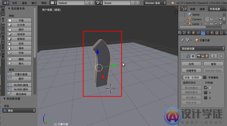The height and width of the screenshot is (126, 227).
Task: Toggle modifier render camera icon
Action: click(199, 56)
